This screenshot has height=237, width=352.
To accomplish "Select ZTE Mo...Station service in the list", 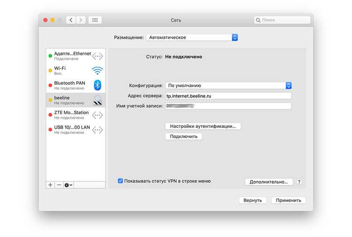I will 76,115.
